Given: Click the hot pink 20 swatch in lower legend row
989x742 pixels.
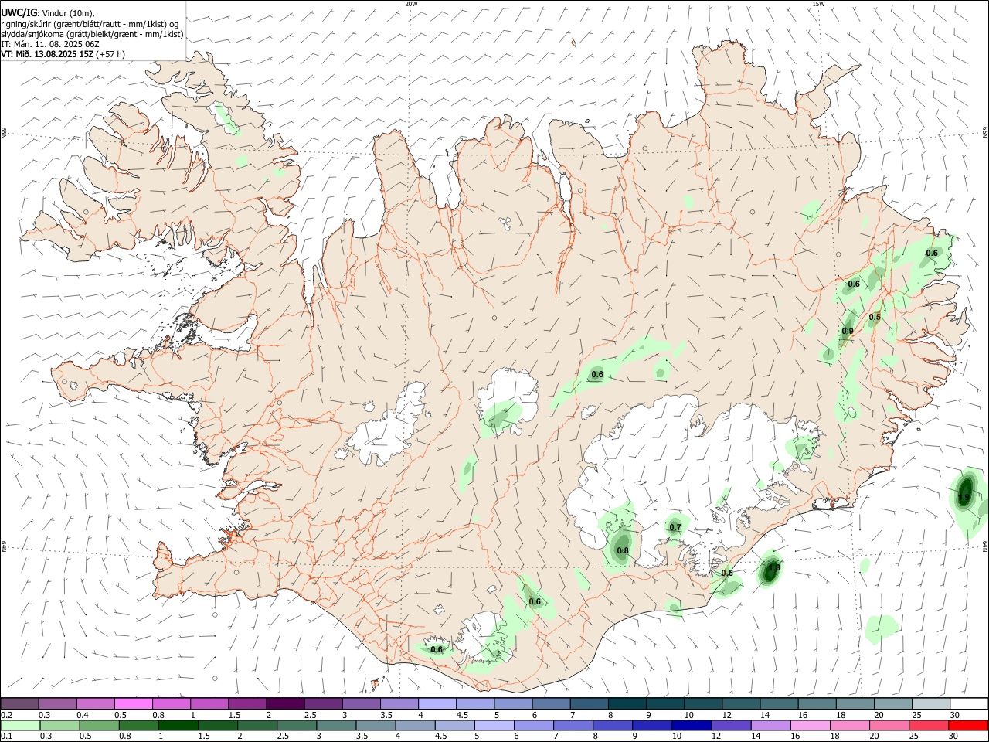Looking at the screenshot, I should point(889,725).
